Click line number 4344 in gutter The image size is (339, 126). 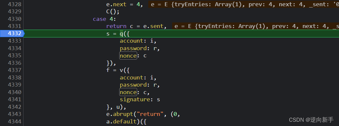pos(15,121)
